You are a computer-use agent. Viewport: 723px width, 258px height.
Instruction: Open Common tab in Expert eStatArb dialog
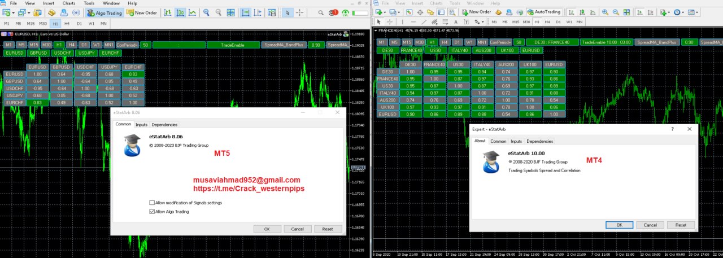498,141
